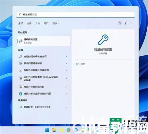Image resolution: width=148 pixels, height=134 pixels.
Task: Open 推荐的疑难解答首选项 result
Action: coord(43,57)
